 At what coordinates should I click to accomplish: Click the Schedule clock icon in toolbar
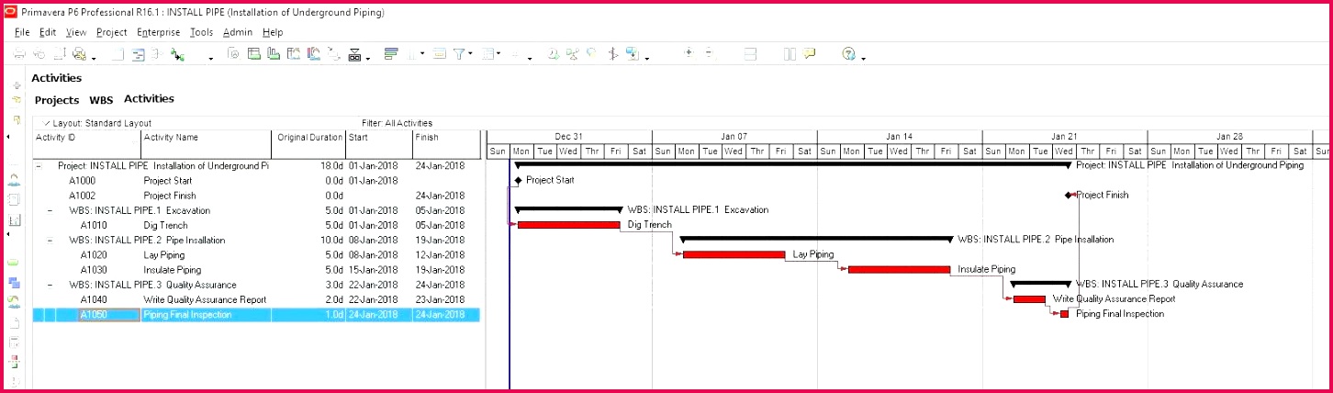tap(554, 55)
